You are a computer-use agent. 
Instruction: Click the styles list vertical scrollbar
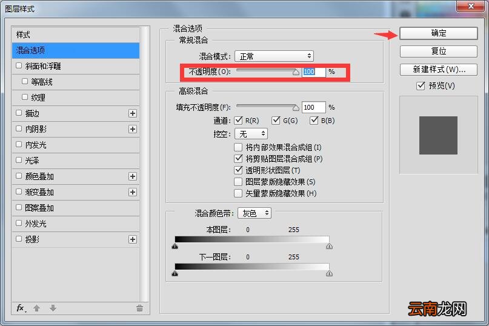(144, 164)
